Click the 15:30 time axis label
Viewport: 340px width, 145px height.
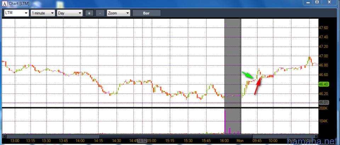(188, 141)
